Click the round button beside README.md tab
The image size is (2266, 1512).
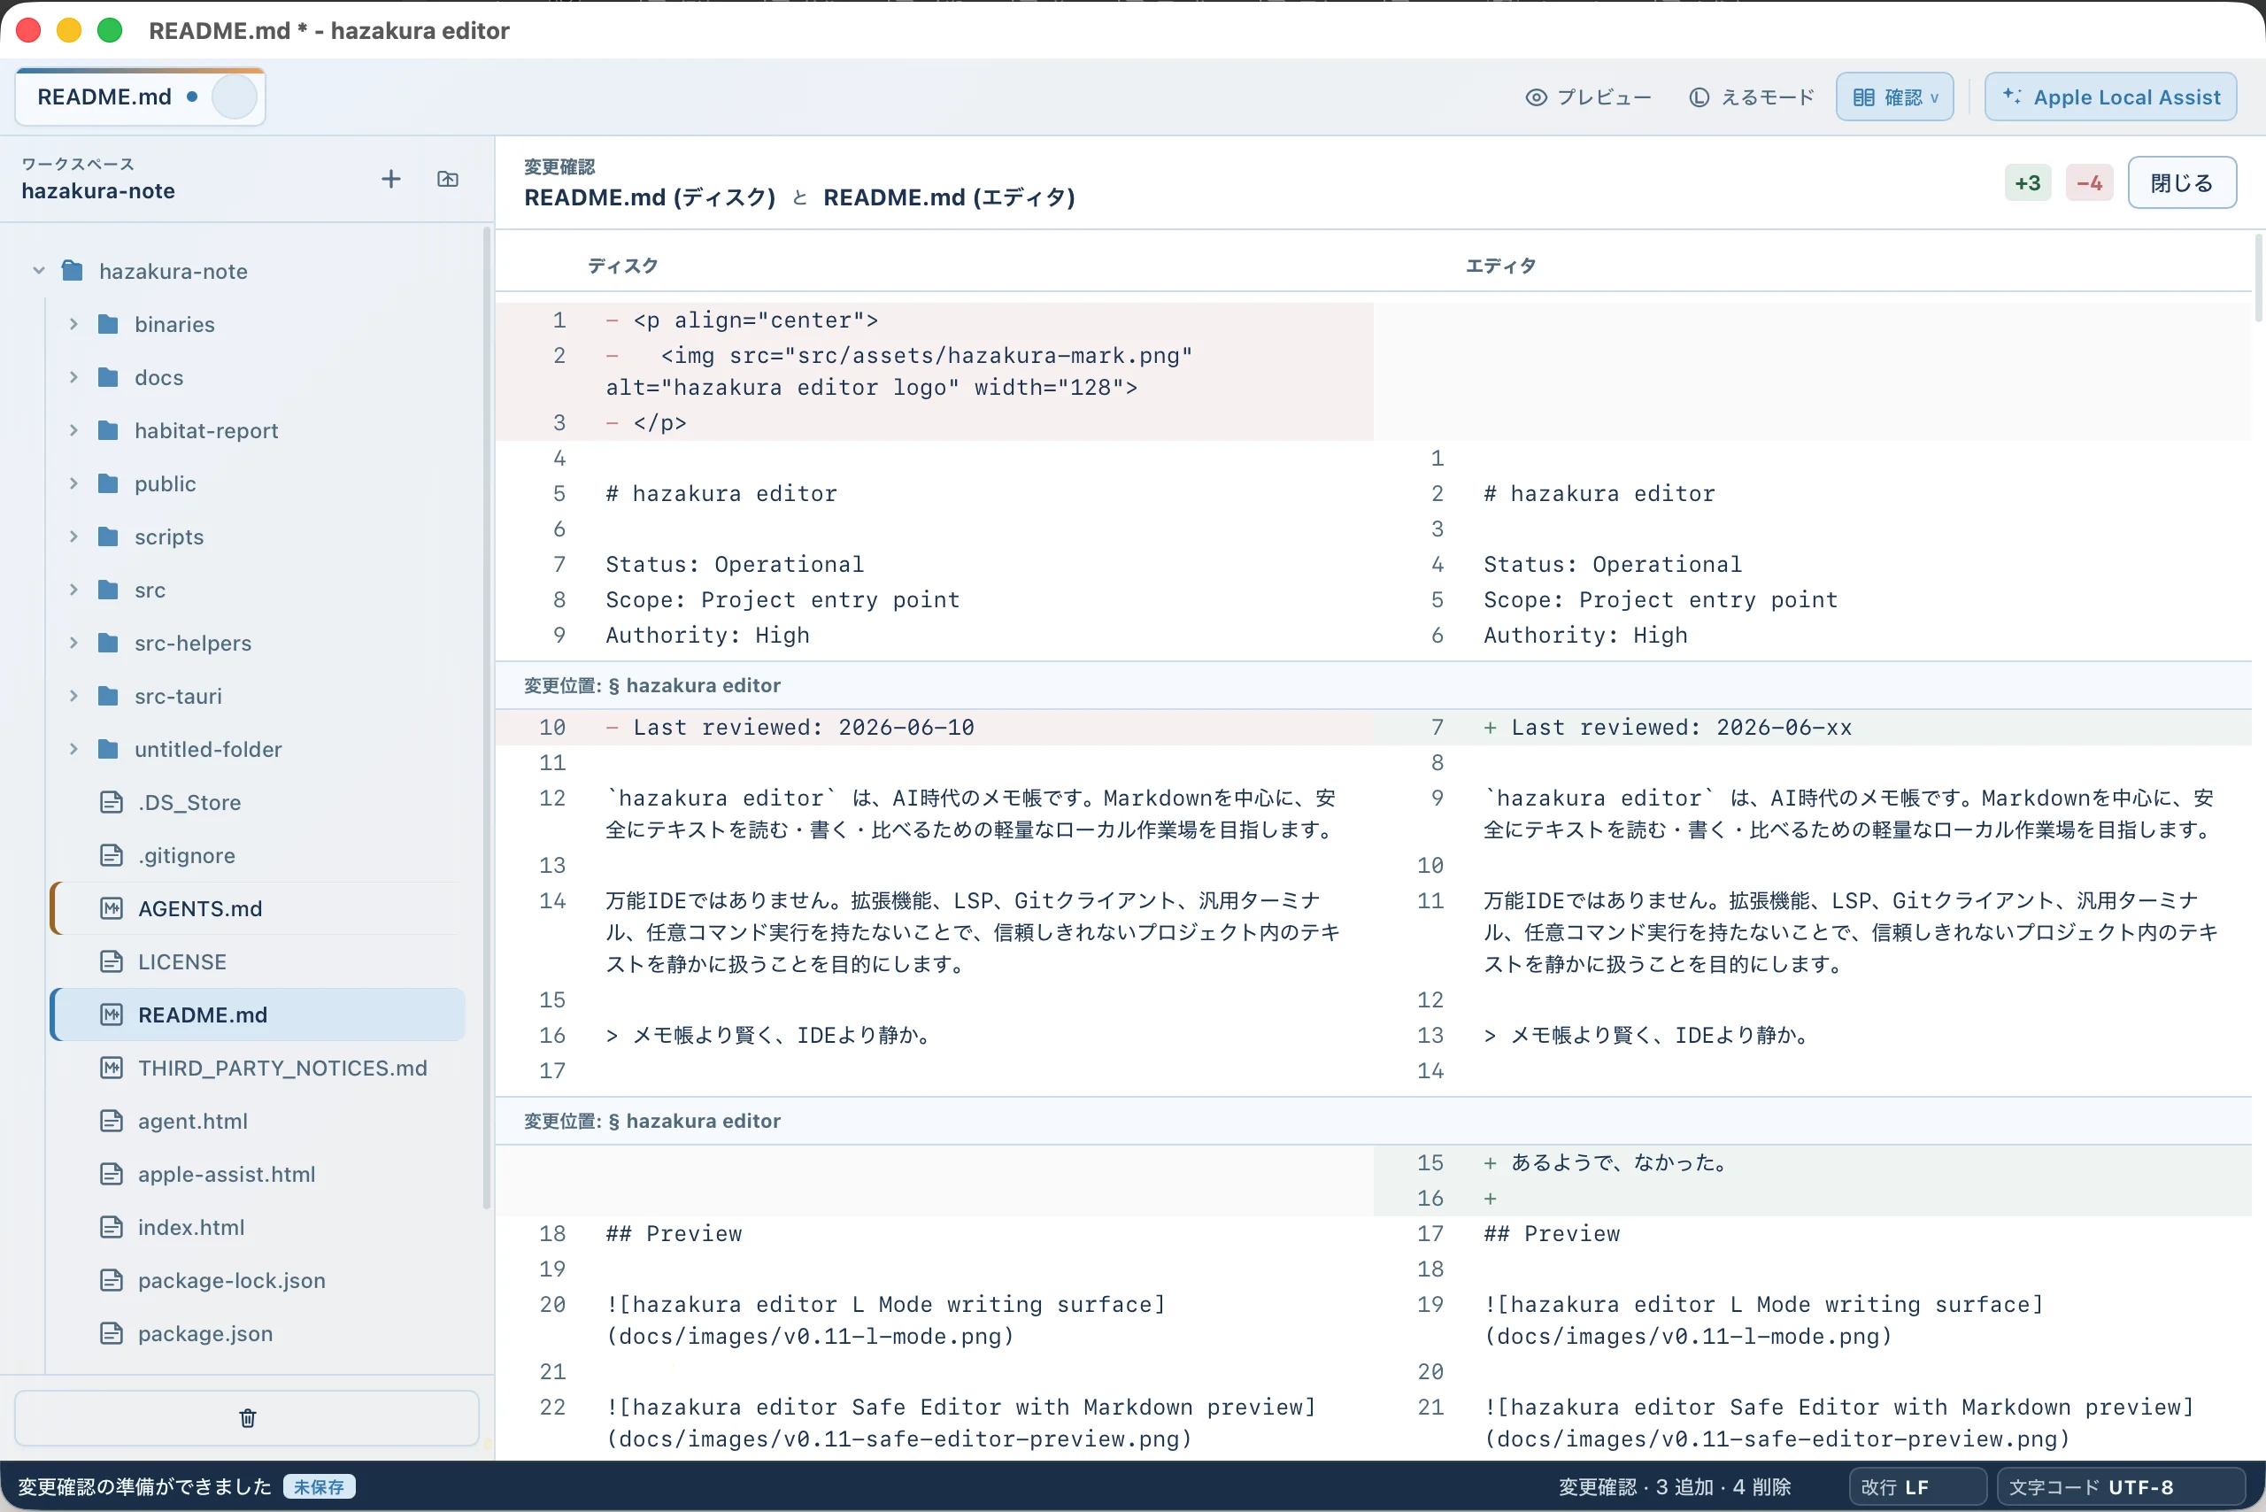tap(235, 97)
